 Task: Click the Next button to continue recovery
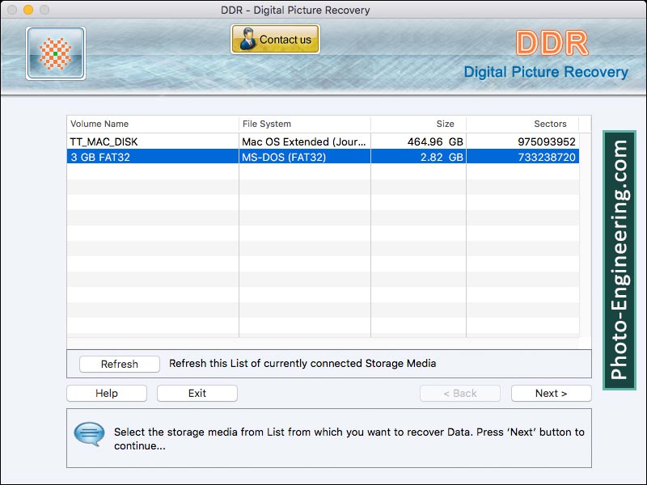pos(551,393)
